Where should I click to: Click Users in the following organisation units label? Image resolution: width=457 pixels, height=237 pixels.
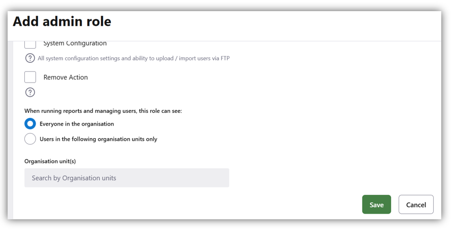pyautogui.click(x=99, y=139)
